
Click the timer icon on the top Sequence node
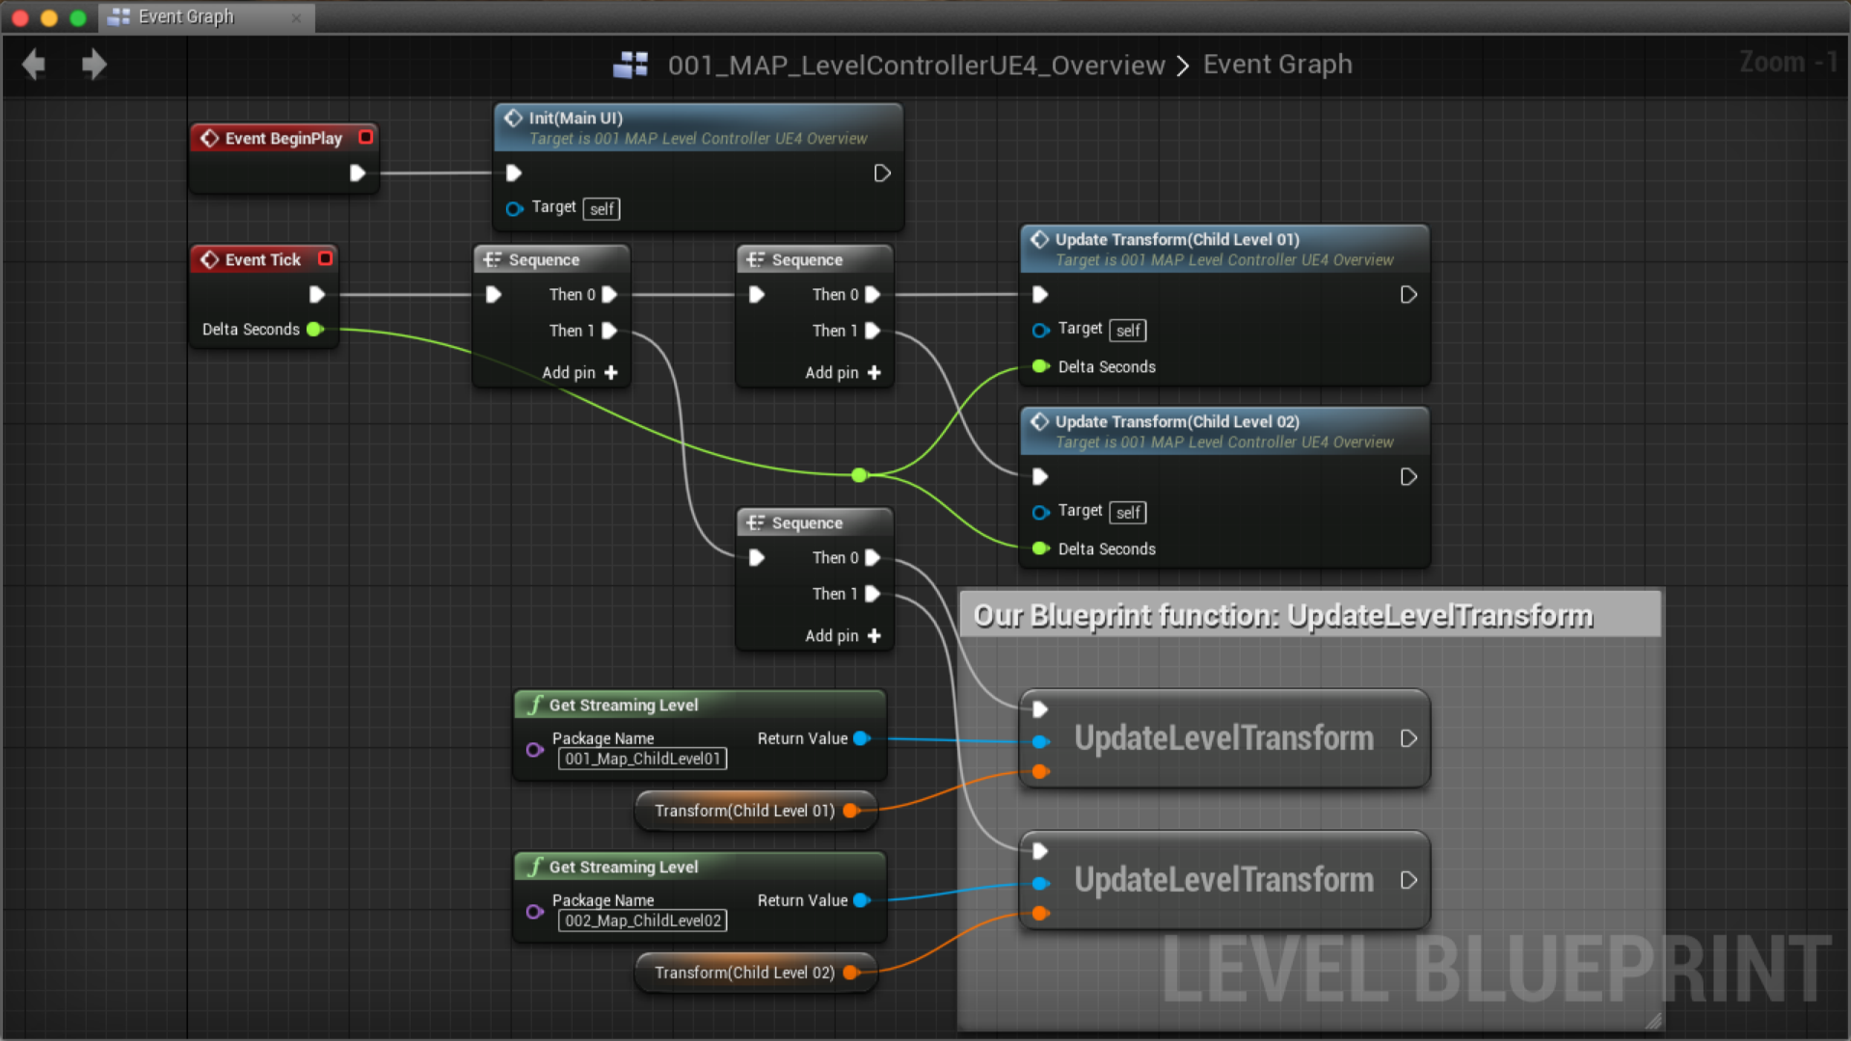493,258
